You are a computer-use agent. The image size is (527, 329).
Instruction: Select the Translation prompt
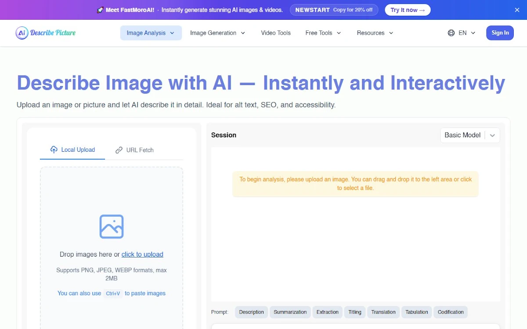[383, 312]
